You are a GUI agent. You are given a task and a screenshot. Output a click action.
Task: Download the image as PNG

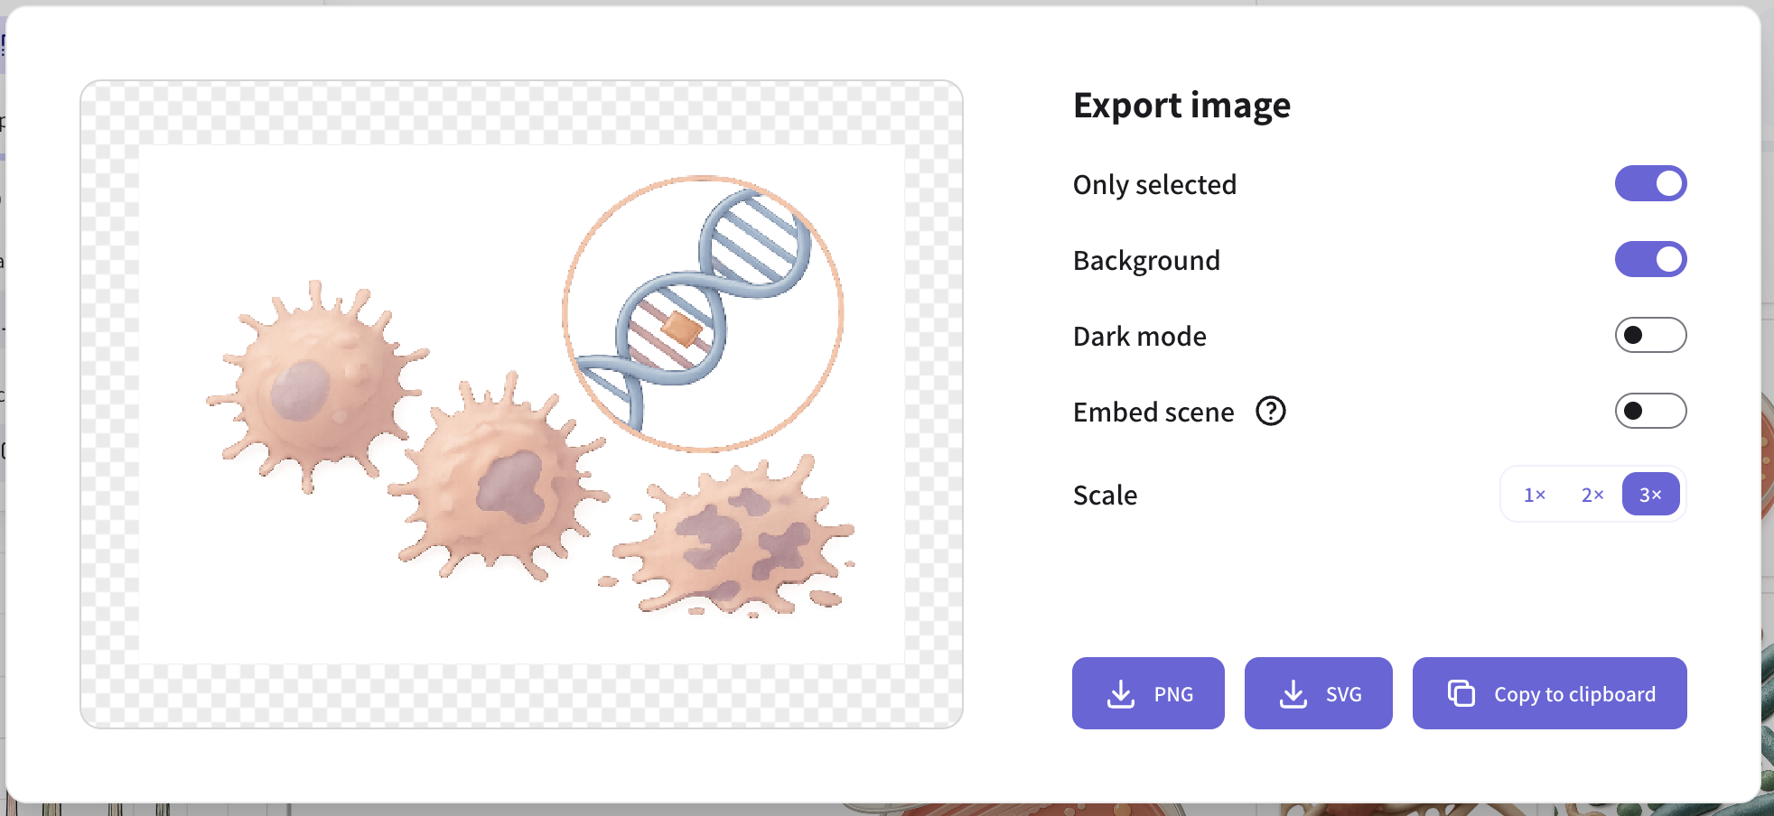[x=1147, y=693]
